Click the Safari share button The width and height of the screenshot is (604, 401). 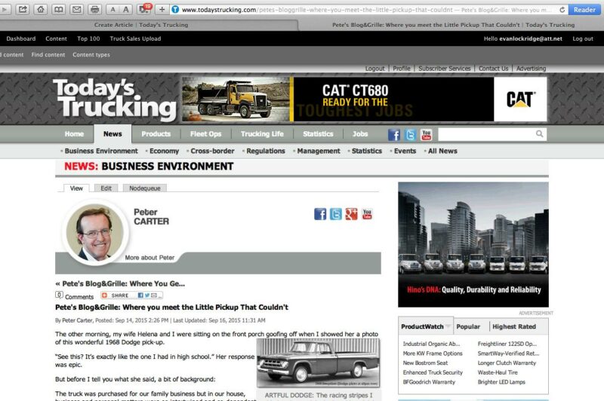(x=23, y=9)
